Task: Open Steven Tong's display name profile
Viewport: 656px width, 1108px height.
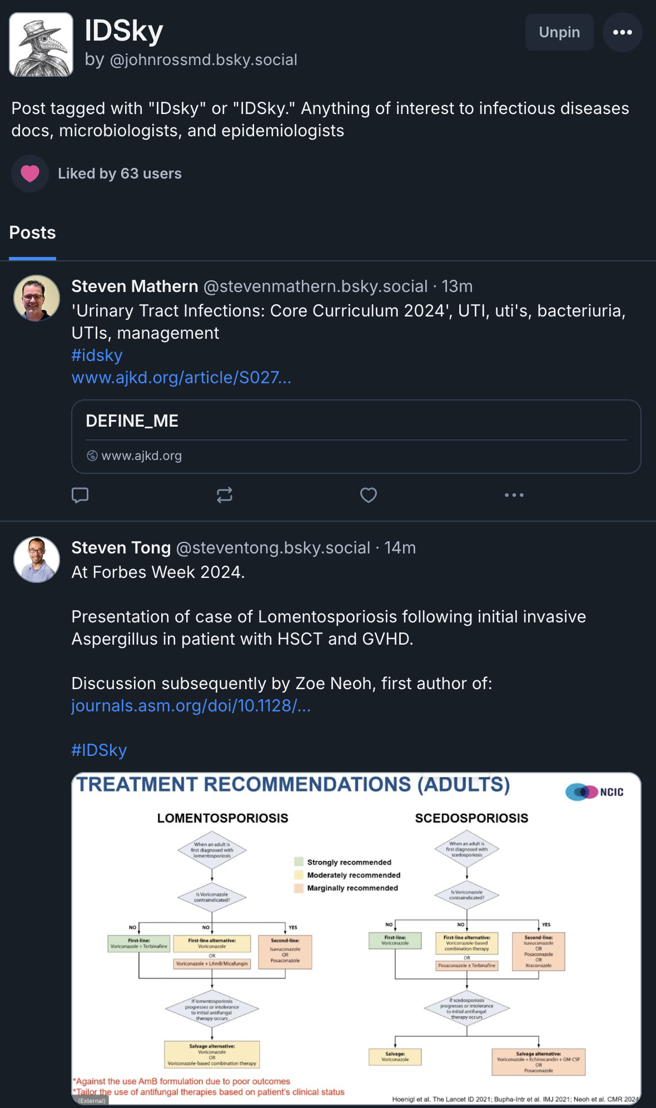Action: tap(121, 548)
